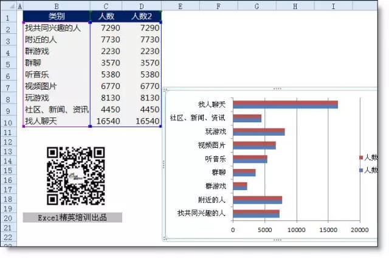Click horizontal axis value 10000
The width and height of the screenshot is (389, 258).
pos(296,230)
